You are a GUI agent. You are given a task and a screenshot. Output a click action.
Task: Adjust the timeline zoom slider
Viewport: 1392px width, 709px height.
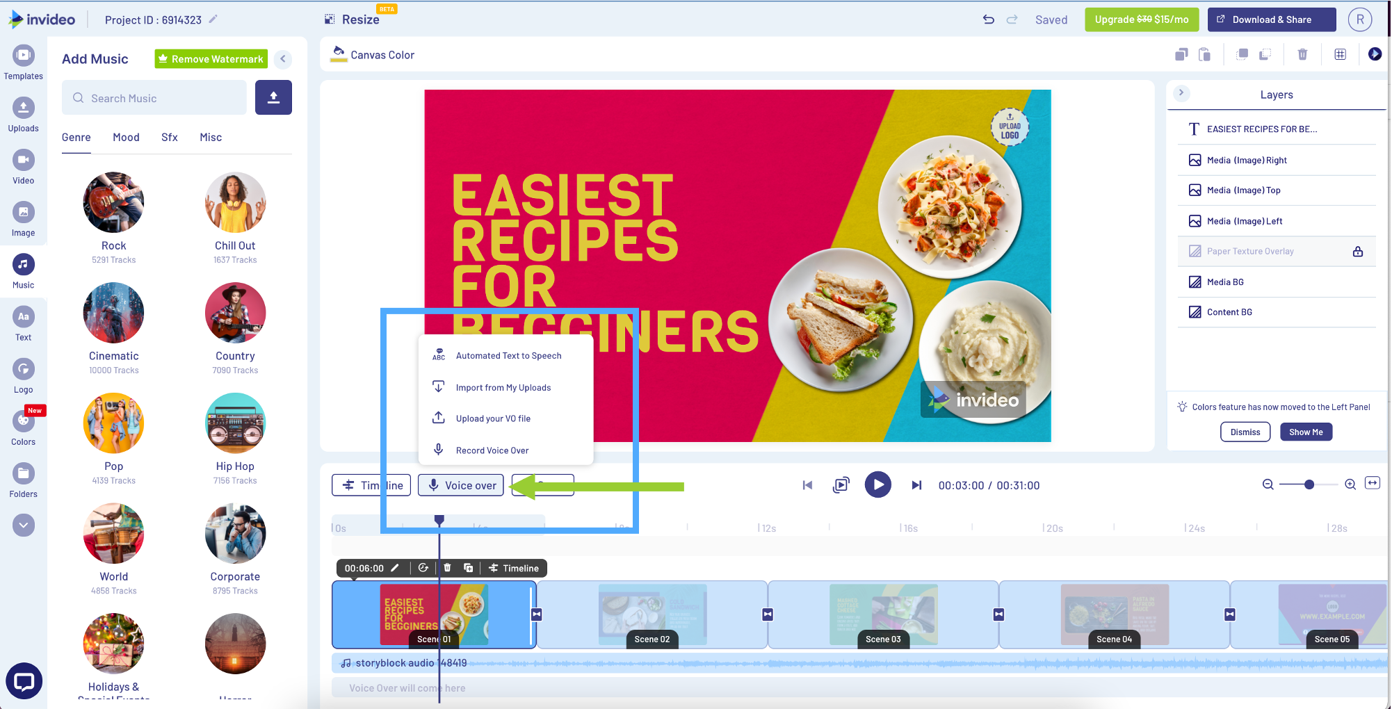tap(1309, 484)
